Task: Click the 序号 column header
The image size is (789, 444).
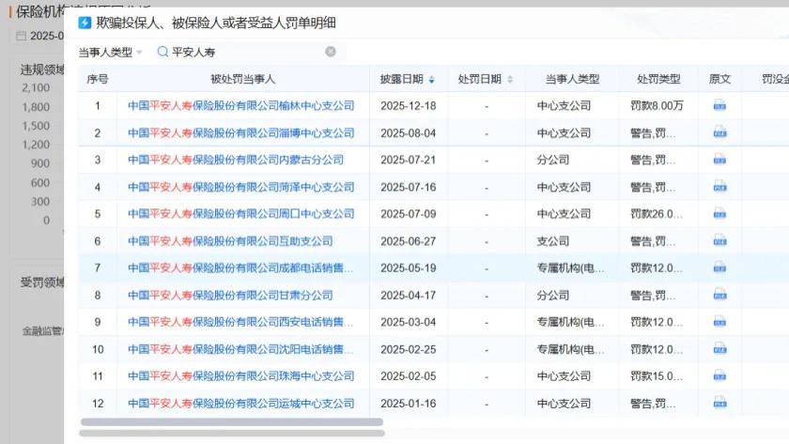Action: (x=97, y=79)
